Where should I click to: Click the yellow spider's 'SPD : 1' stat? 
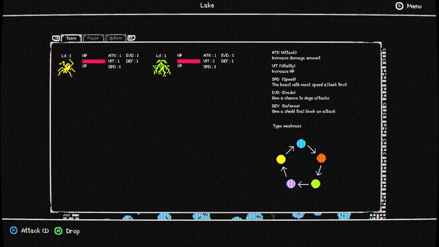tap(115, 67)
